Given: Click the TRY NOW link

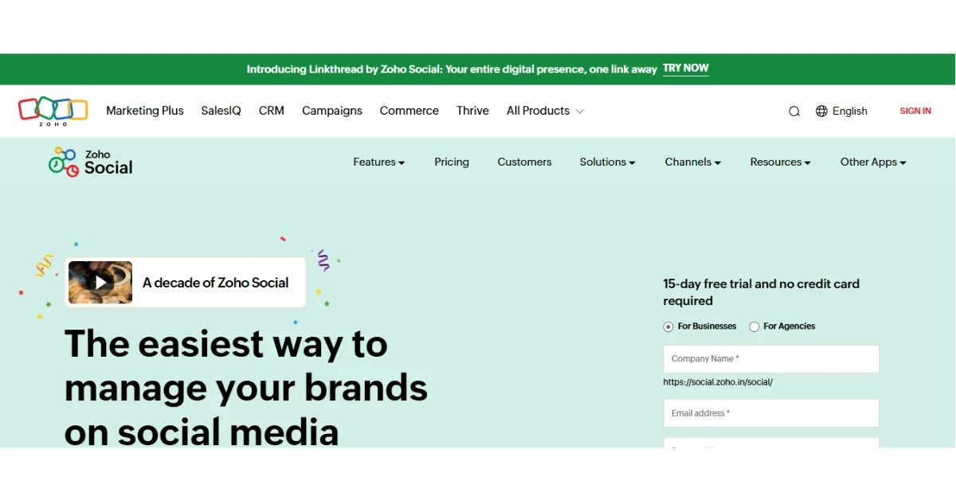Looking at the screenshot, I should coord(686,68).
